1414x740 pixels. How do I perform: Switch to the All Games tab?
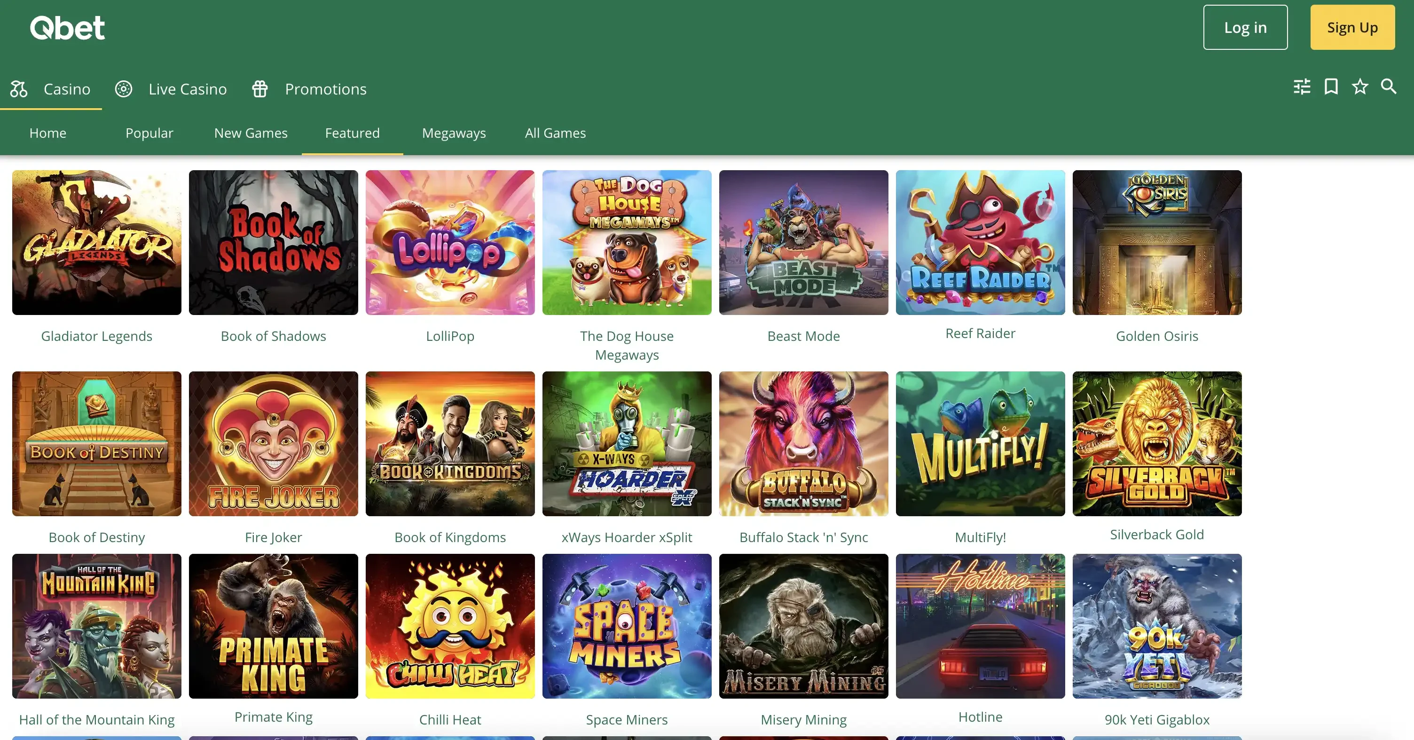556,134
